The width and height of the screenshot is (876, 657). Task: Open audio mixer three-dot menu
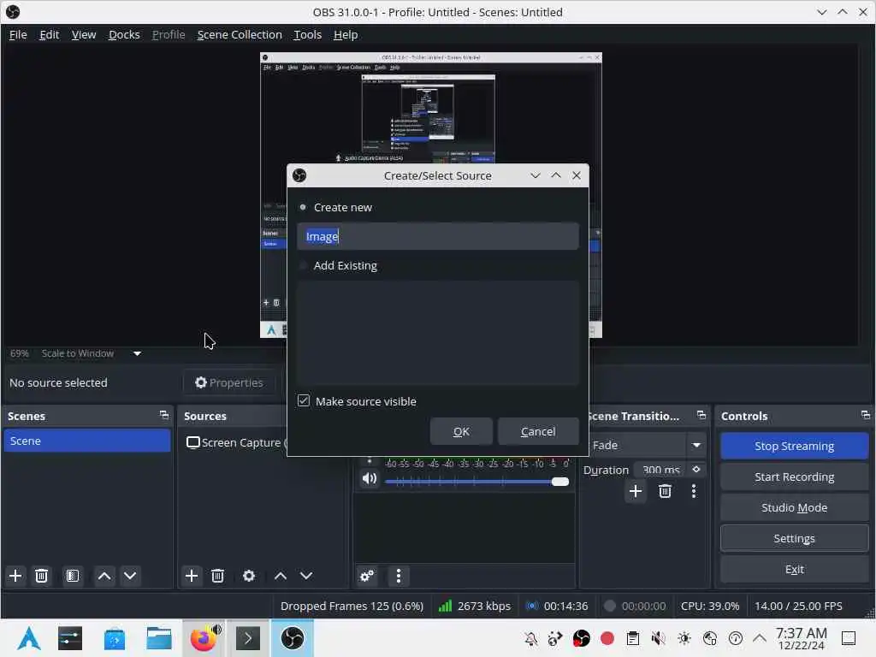[x=399, y=576]
